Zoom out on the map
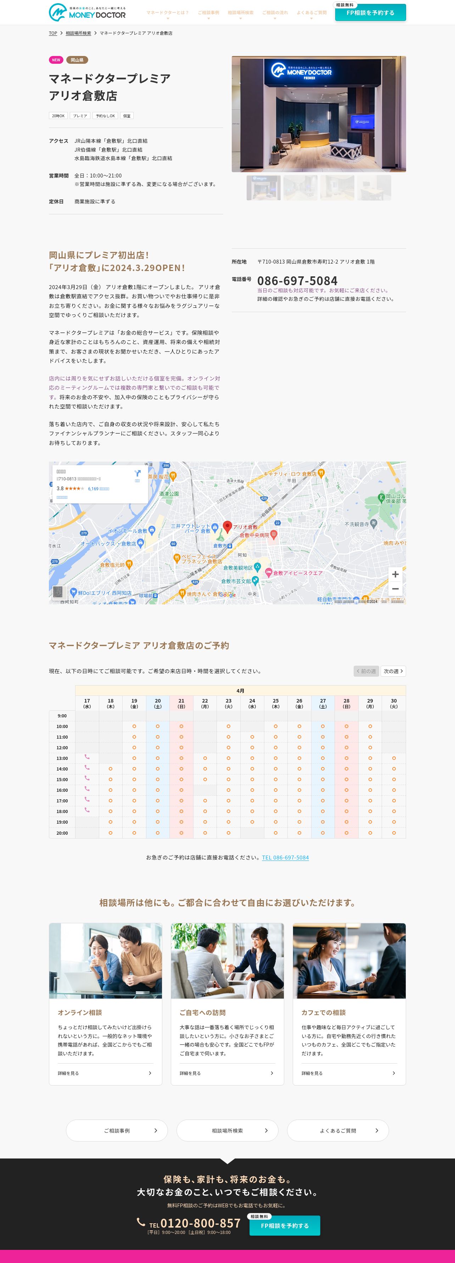 (395, 589)
